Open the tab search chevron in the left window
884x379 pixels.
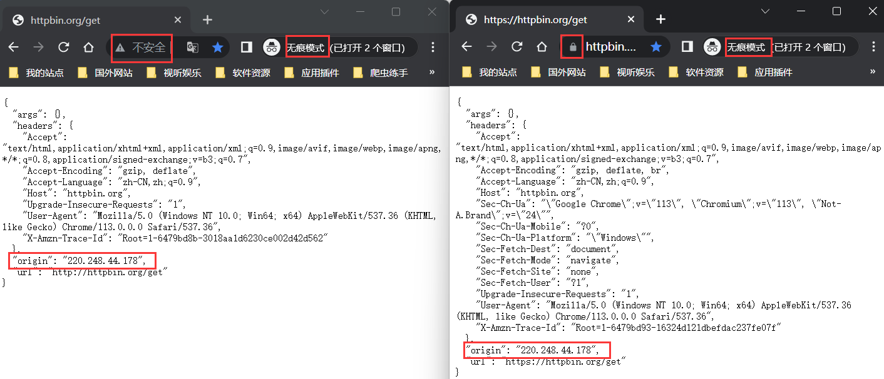point(324,11)
